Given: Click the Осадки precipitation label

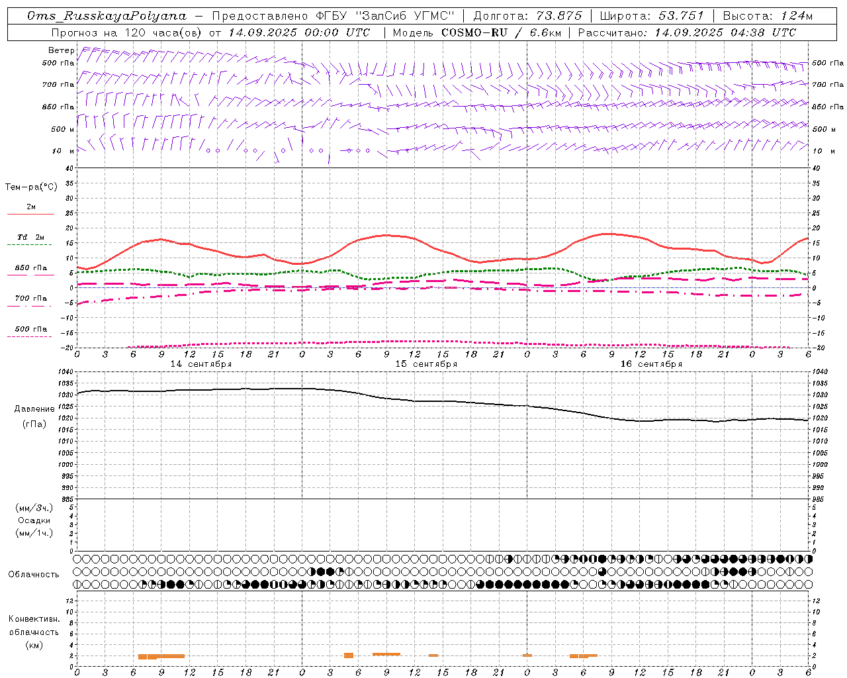Looking at the screenshot, I should point(34,520).
